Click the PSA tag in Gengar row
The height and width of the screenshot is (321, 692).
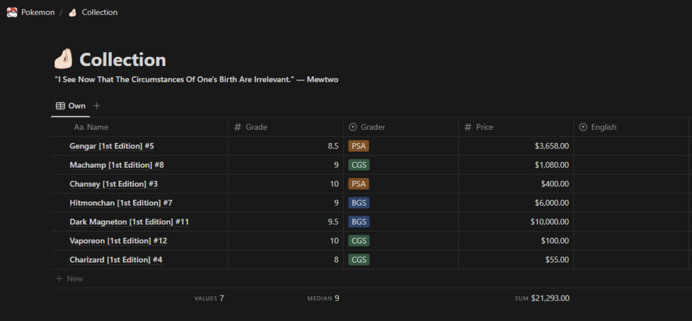(x=358, y=146)
